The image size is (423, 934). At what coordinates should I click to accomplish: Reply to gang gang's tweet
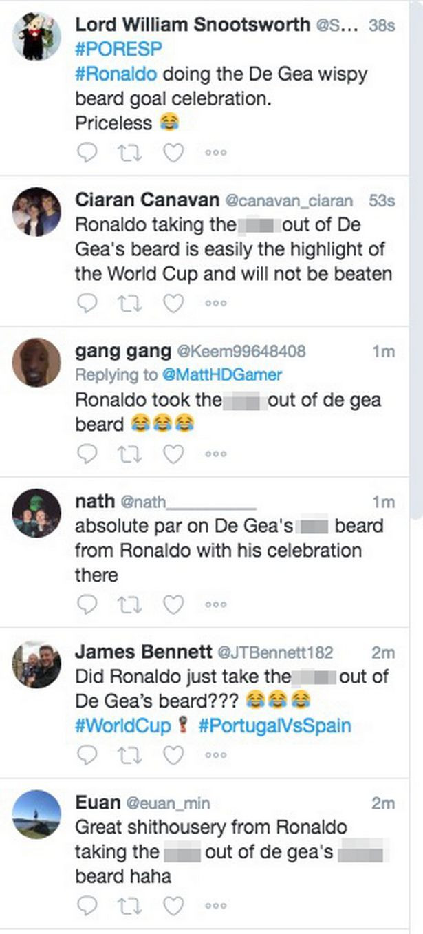pos(87,454)
